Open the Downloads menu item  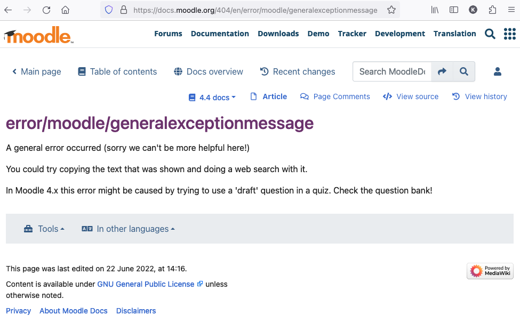[x=278, y=34]
